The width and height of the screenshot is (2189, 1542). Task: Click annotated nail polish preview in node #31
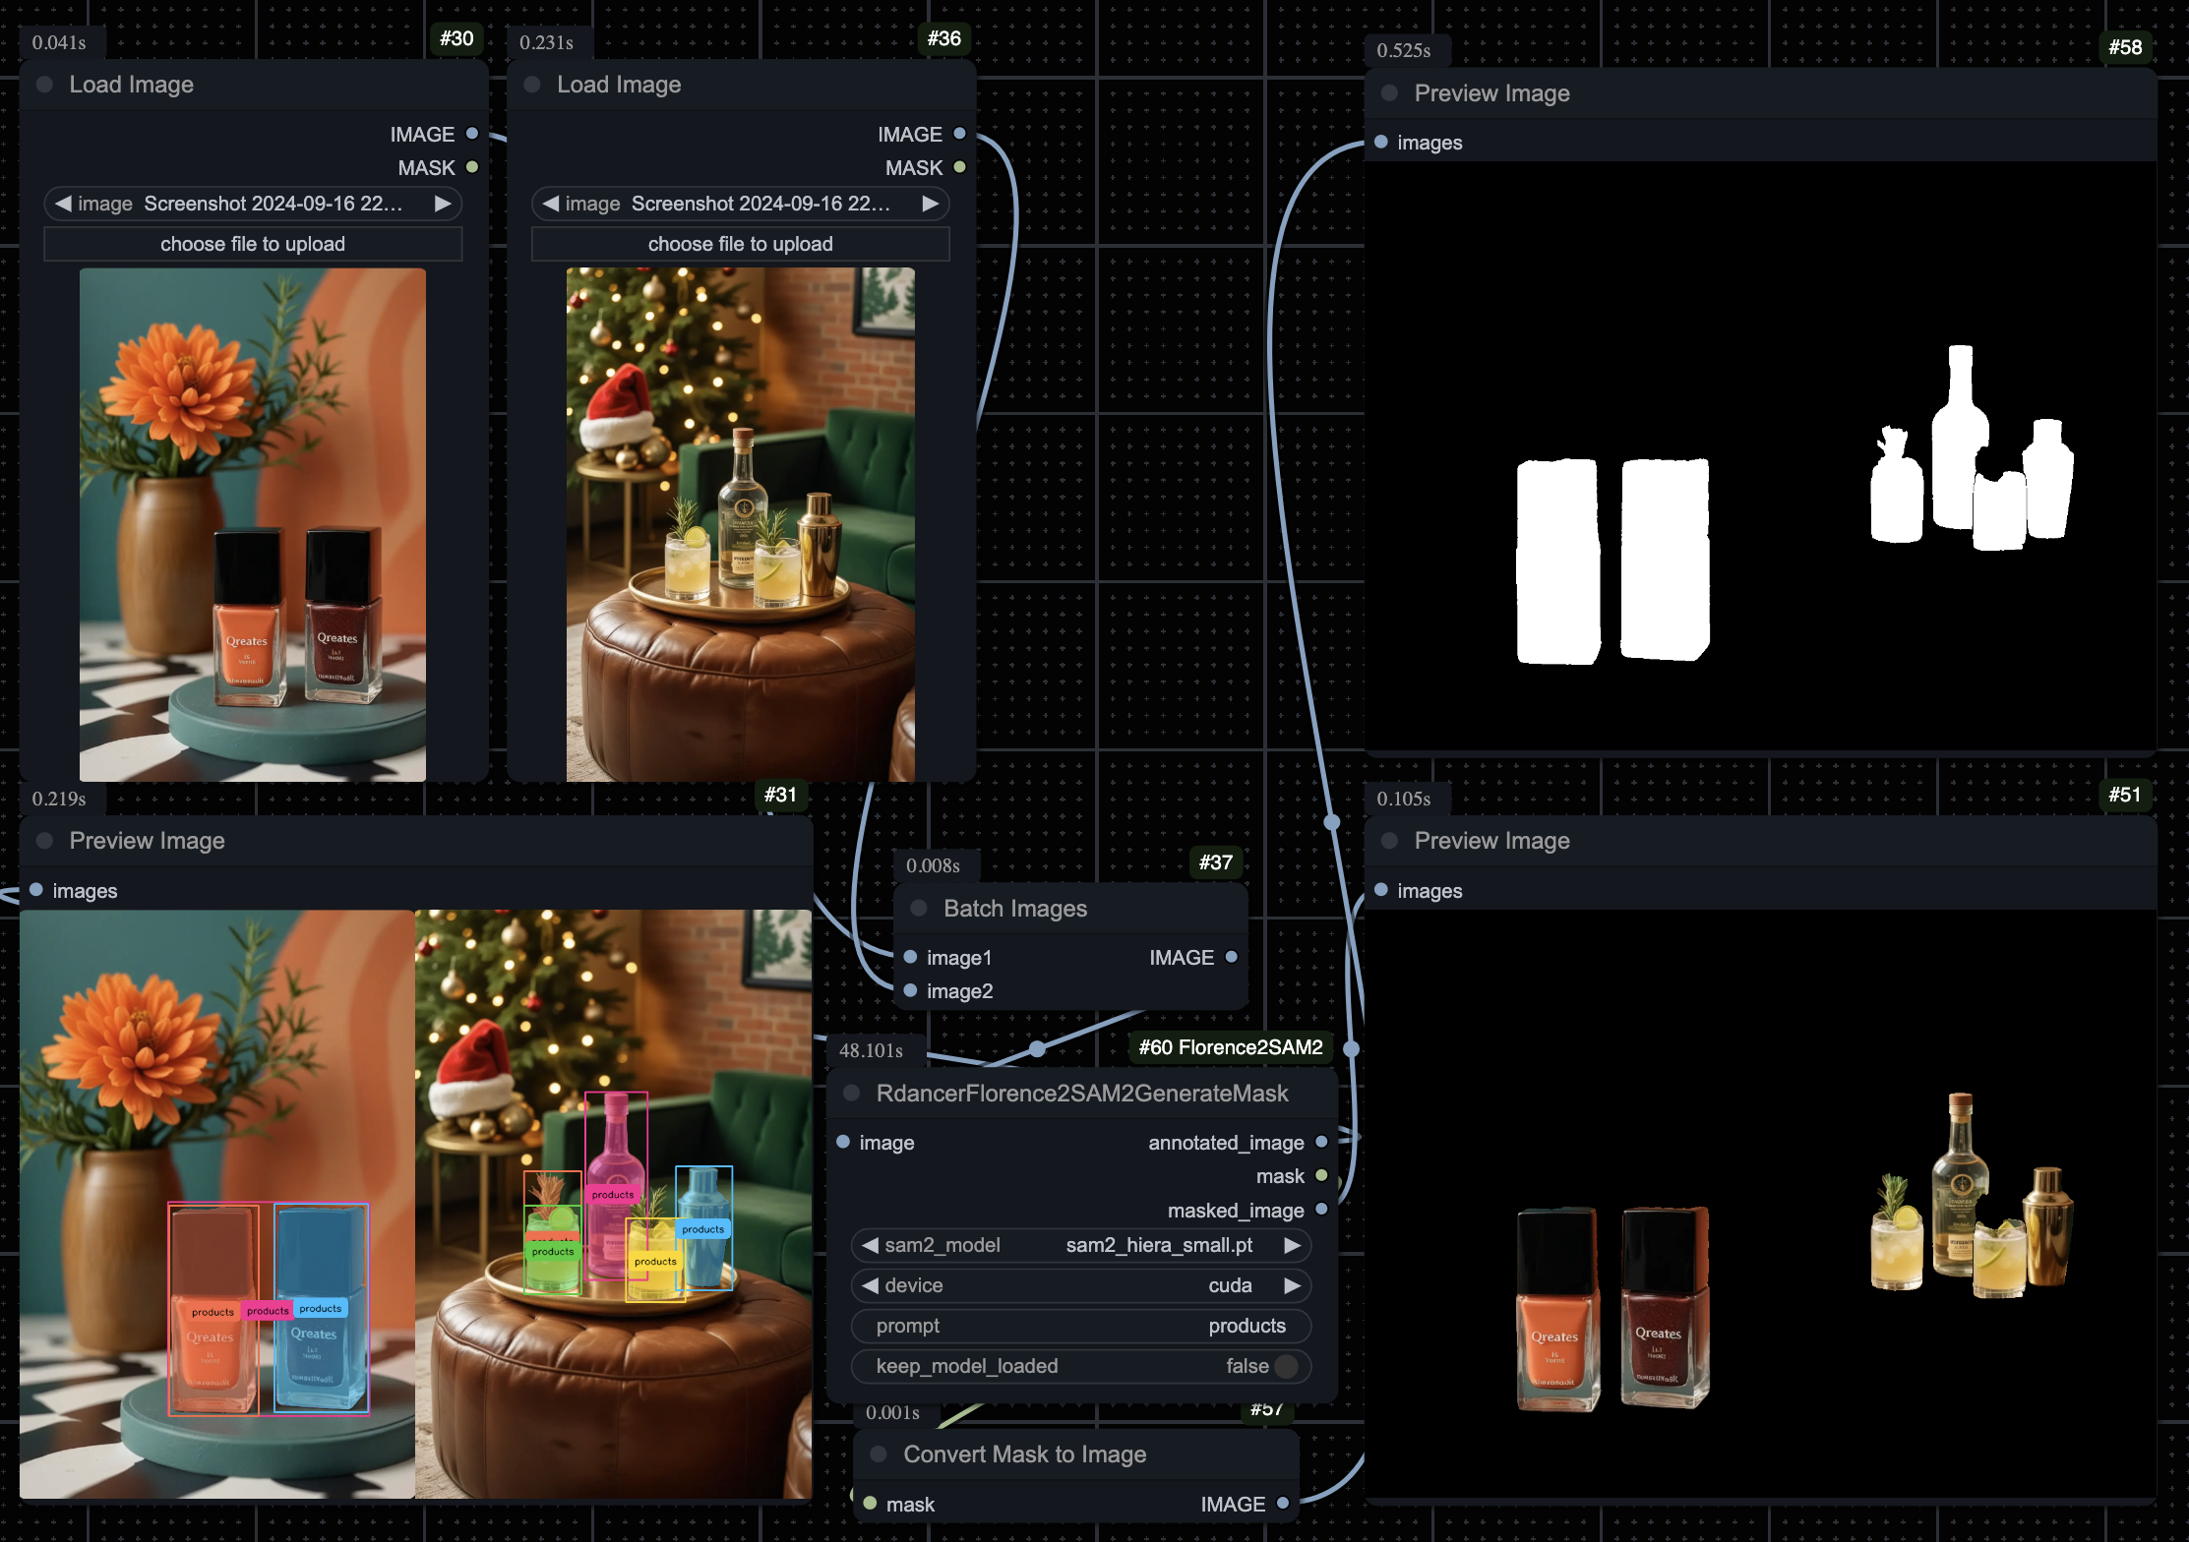[x=217, y=1204]
